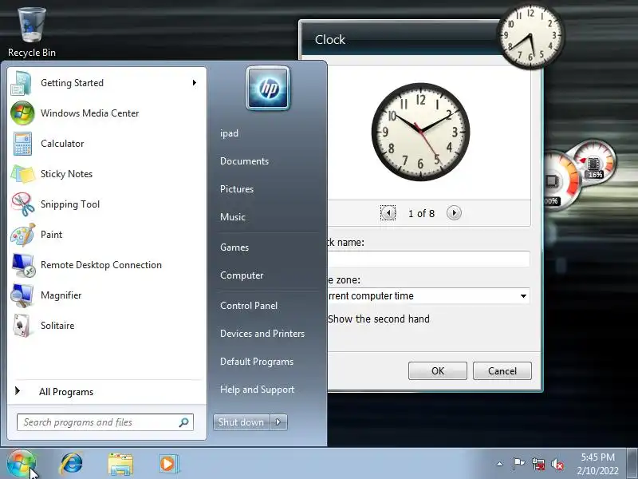Click Show desktop button at taskbar edge
The width and height of the screenshot is (638, 479).
tap(632, 464)
